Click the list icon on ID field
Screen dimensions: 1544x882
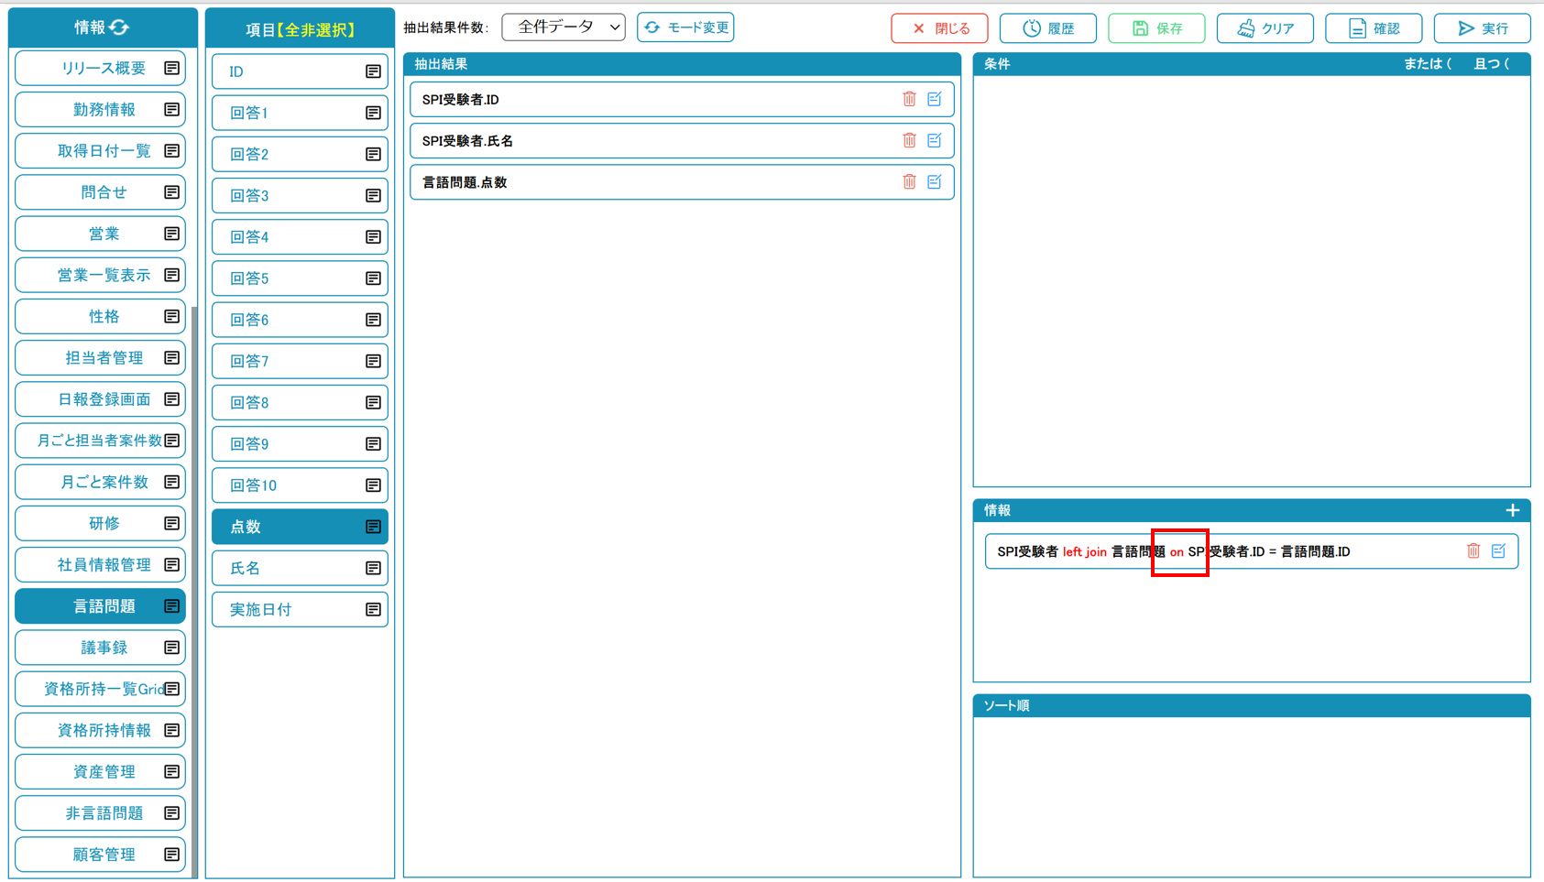[373, 71]
